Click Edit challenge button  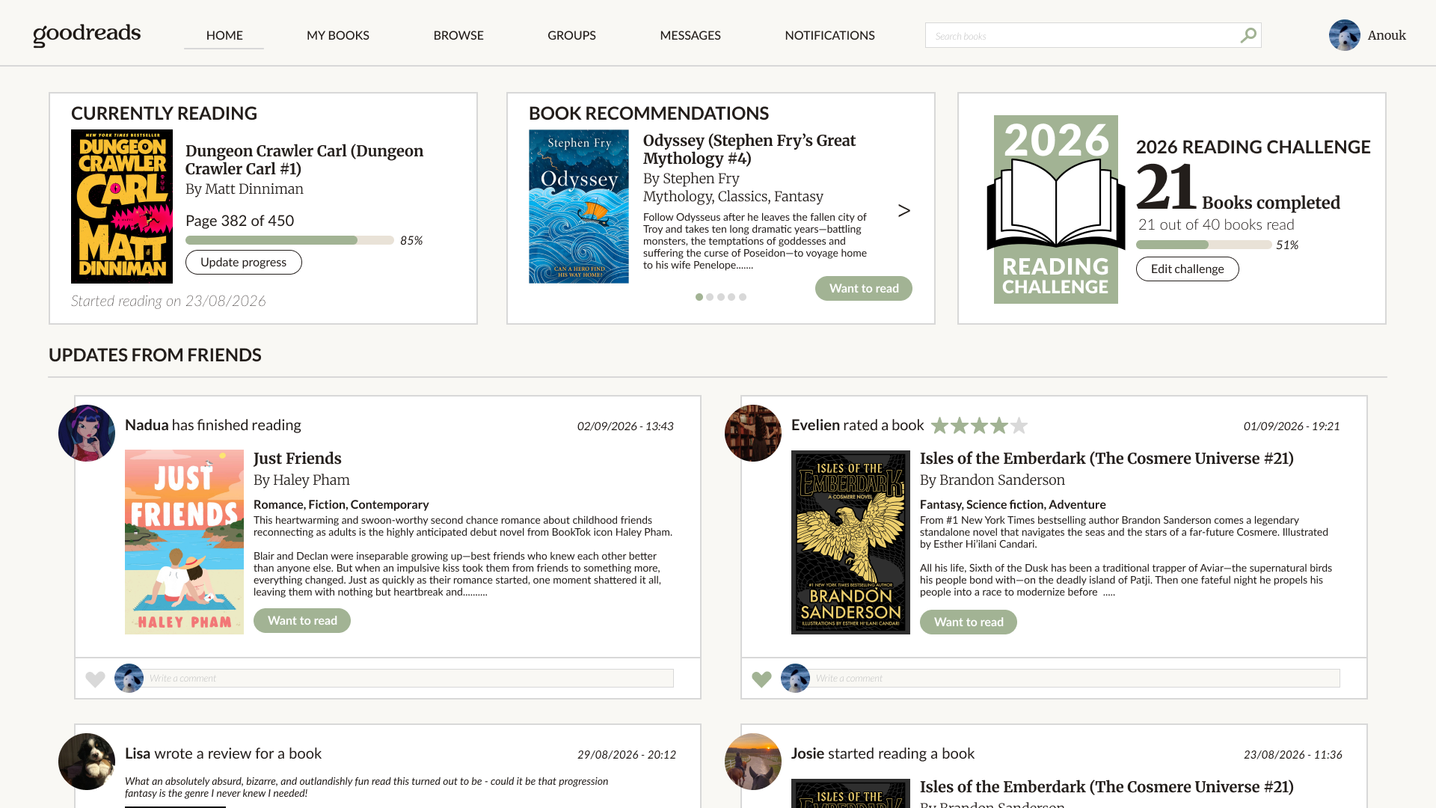1188,269
